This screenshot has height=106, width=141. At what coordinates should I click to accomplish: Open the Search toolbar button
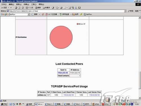coord(38,8)
